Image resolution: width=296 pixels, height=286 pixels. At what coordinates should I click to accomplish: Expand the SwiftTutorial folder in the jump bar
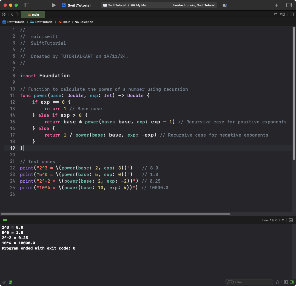click(x=42, y=22)
